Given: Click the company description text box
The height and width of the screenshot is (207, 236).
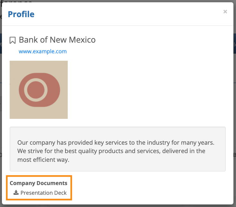Looking at the screenshot, I should click(117, 165).
